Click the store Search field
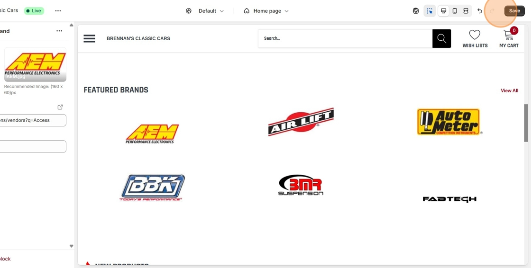Viewport: 531px width, 268px height. coord(345,38)
